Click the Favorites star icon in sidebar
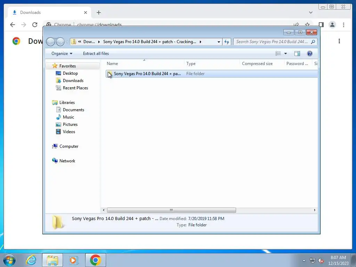356x267 pixels. pos(55,66)
